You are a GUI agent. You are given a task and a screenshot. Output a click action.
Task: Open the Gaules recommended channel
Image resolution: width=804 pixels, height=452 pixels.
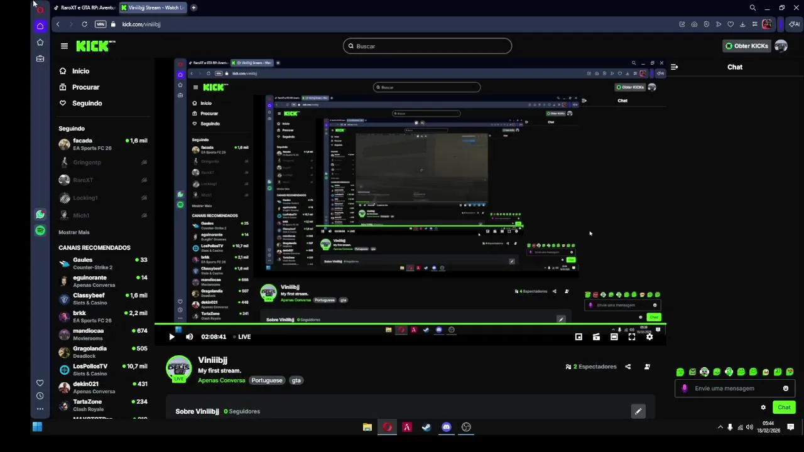pos(103,263)
